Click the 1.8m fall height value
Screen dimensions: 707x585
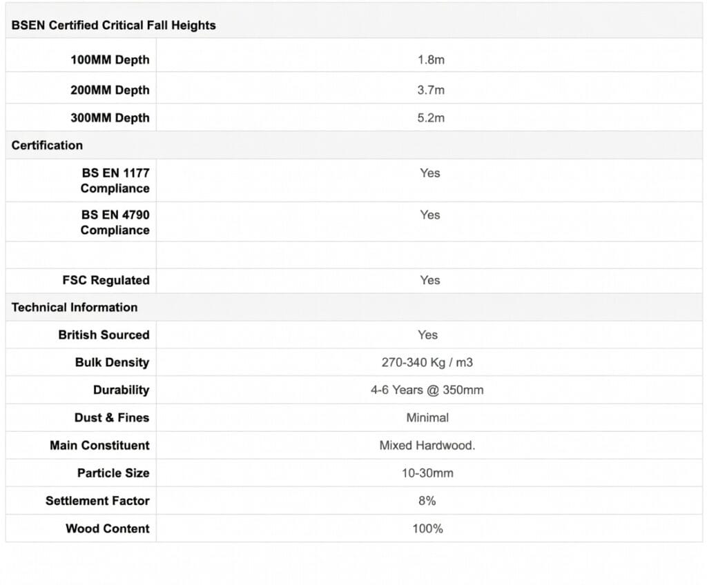pos(431,60)
